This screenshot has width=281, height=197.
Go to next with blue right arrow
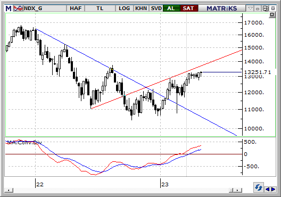pos(273,189)
